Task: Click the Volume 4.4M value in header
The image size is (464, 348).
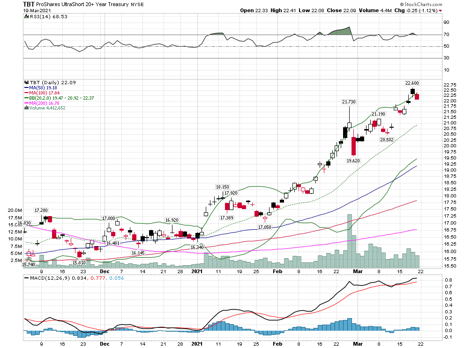Action: point(375,11)
